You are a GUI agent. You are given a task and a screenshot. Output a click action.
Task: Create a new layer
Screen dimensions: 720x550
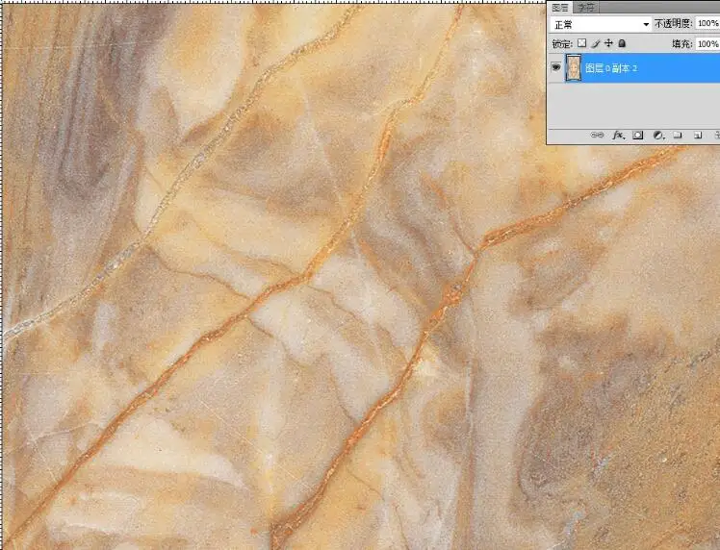click(x=698, y=136)
